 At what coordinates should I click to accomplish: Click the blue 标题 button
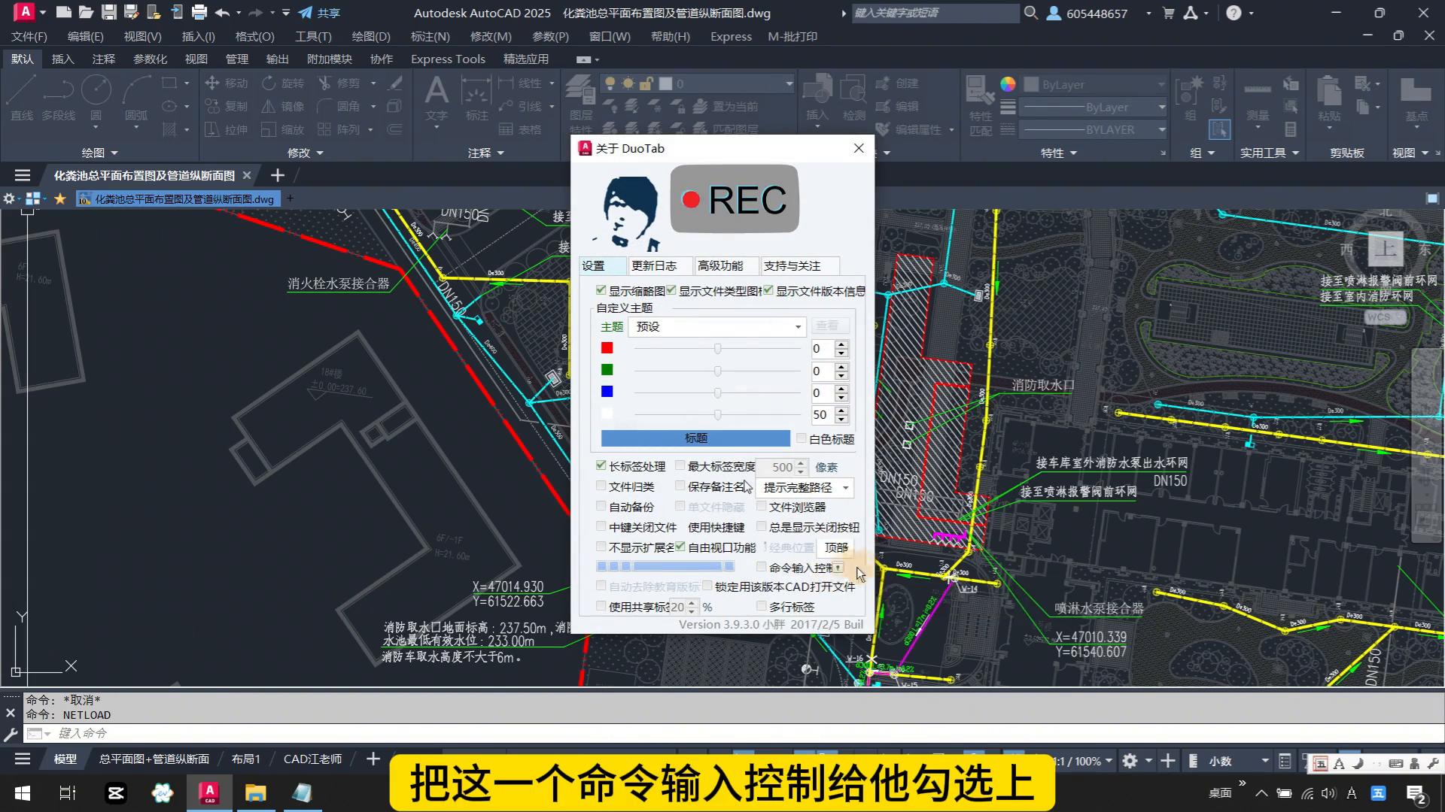(x=695, y=438)
